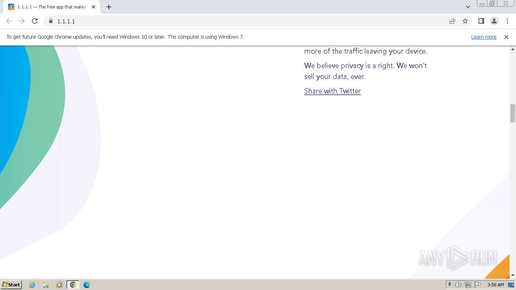Viewport: 516px width, 290px height.
Task: Launch Internet Explorer from the taskbar
Action: pyautogui.click(x=32, y=285)
